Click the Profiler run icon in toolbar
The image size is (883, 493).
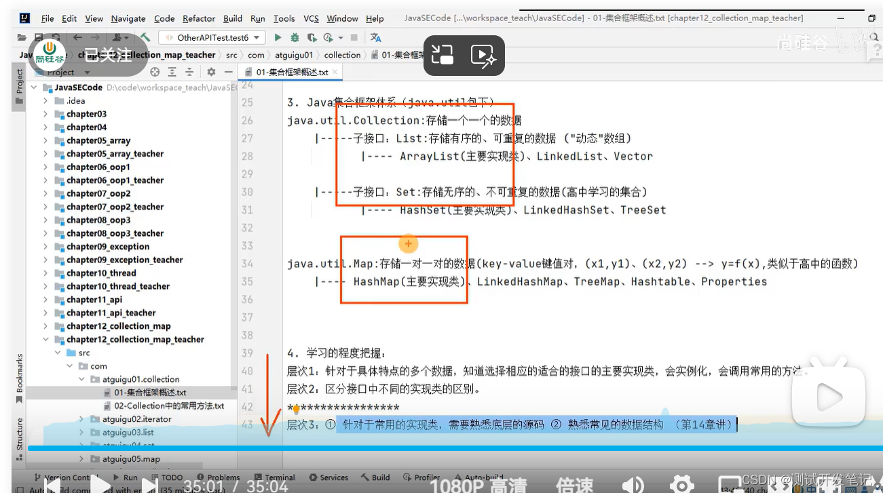click(x=328, y=38)
